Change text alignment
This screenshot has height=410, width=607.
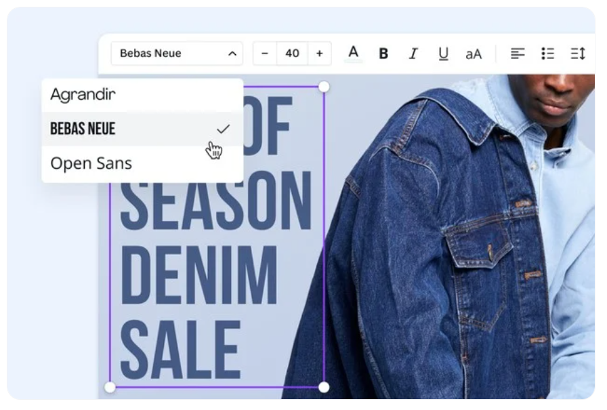tap(517, 54)
